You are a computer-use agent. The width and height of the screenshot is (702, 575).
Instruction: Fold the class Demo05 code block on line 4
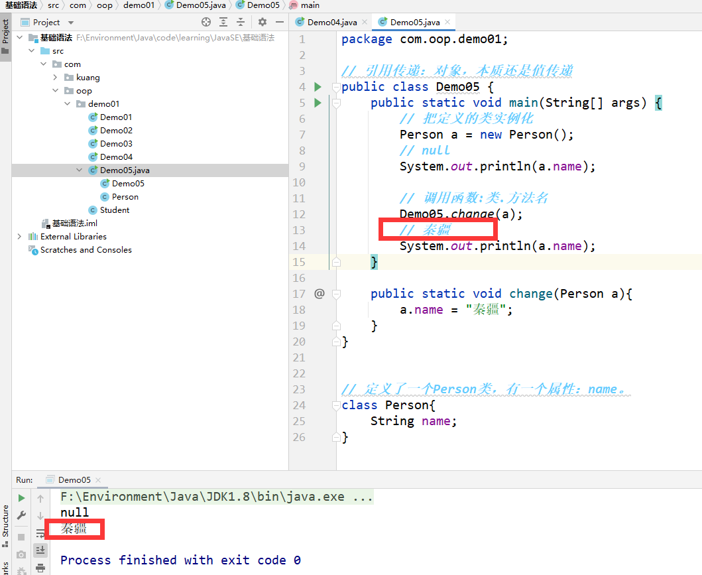coord(336,86)
